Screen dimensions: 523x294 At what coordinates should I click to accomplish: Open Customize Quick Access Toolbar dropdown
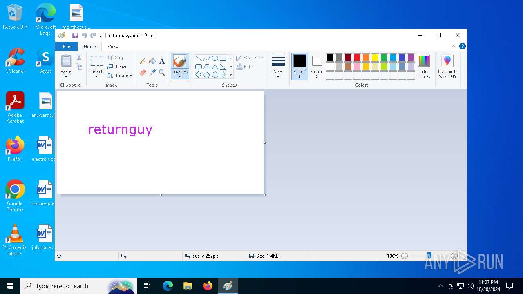pyautogui.click(x=101, y=36)
